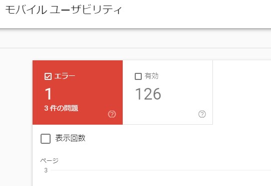This screenshot has height=186, width=271.
Task: Click help icon in red エラー card
Action: [112, 114]
